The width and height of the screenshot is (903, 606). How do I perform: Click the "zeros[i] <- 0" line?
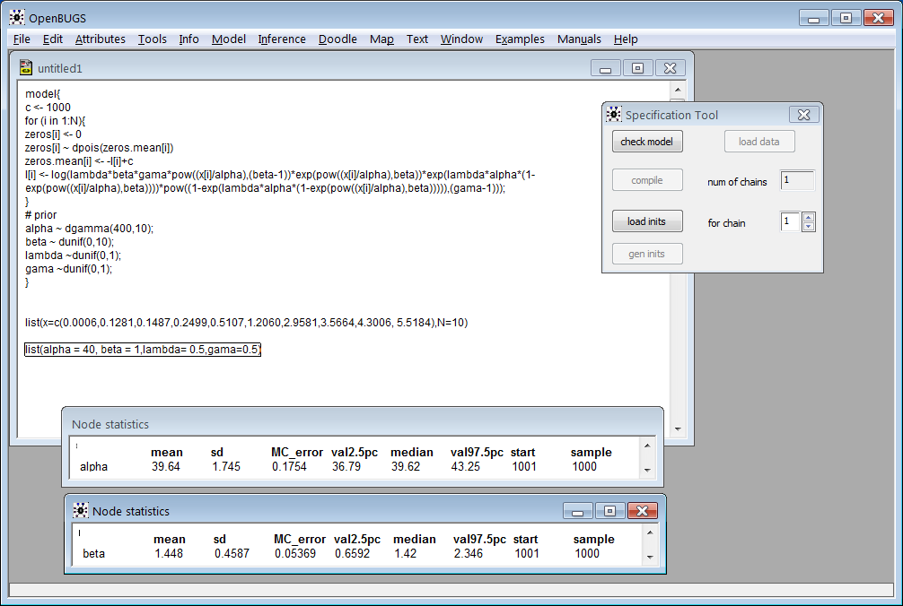click(53, 134)
